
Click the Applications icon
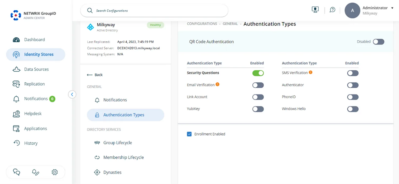[x=16, y=129]
